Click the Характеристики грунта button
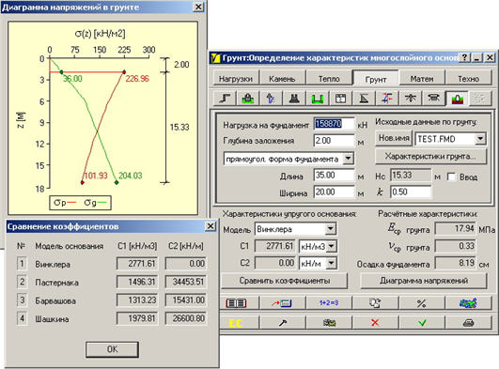 pos(431,156)
